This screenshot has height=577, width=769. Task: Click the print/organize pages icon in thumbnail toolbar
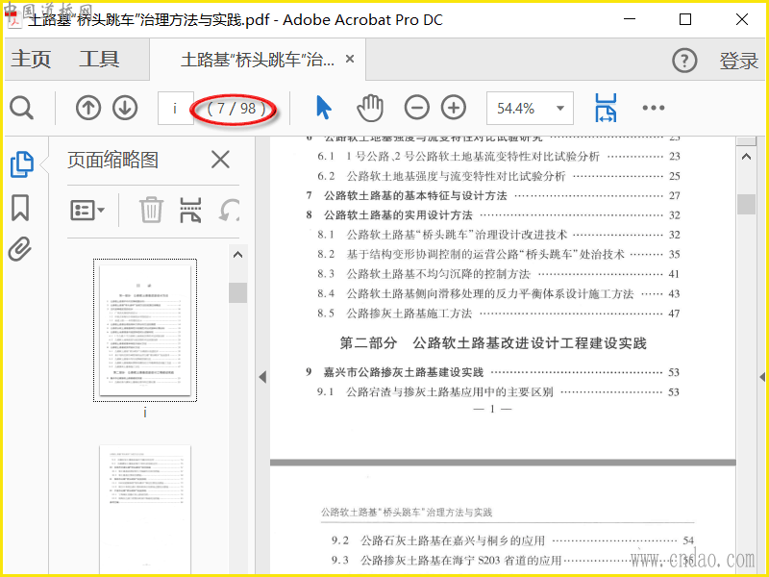point(190,210)
